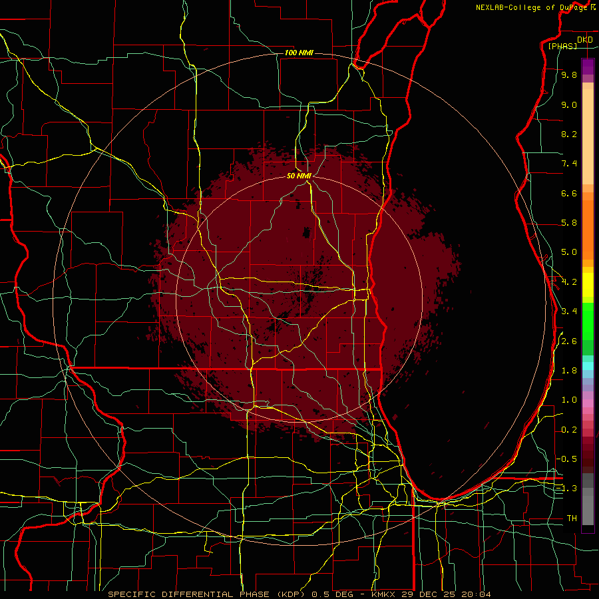Click the 100 NMI range ring label
The image size is (599, 599).
(299, 53)
